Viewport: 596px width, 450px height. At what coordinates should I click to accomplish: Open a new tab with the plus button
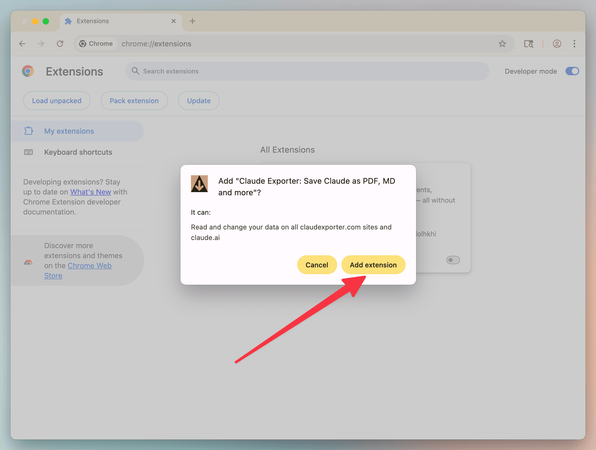(192, 21)
